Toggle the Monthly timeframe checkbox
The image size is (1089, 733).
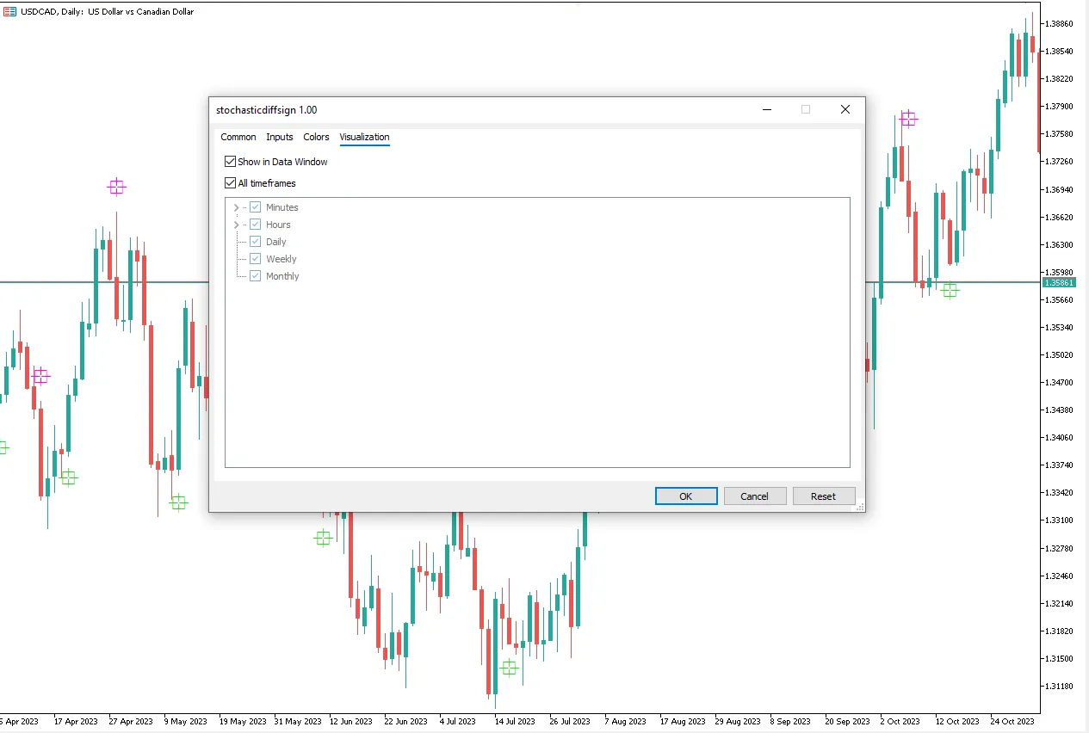point(255,276)
